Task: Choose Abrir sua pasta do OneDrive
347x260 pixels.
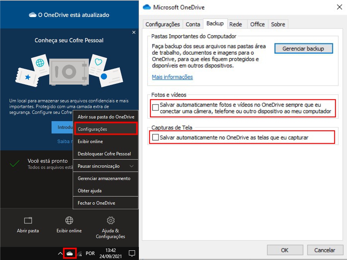Action: (105, 117)
